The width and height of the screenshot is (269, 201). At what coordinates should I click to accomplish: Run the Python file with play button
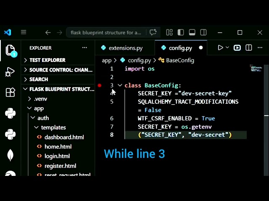220,48
